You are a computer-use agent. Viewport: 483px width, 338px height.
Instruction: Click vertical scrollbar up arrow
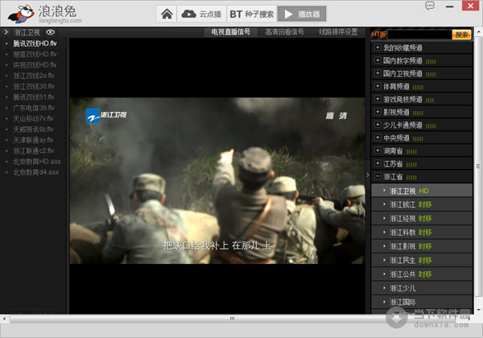tap(478, 31)
